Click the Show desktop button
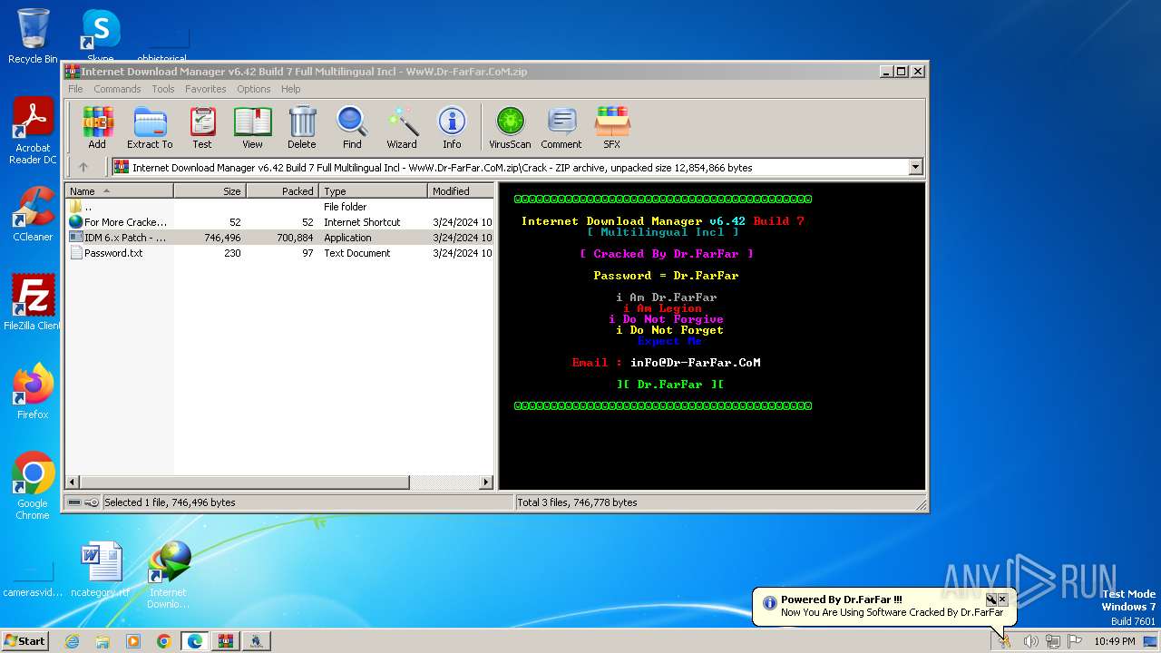The height and width of the screenshot is (653, 1161). (x=1150, y=641)
